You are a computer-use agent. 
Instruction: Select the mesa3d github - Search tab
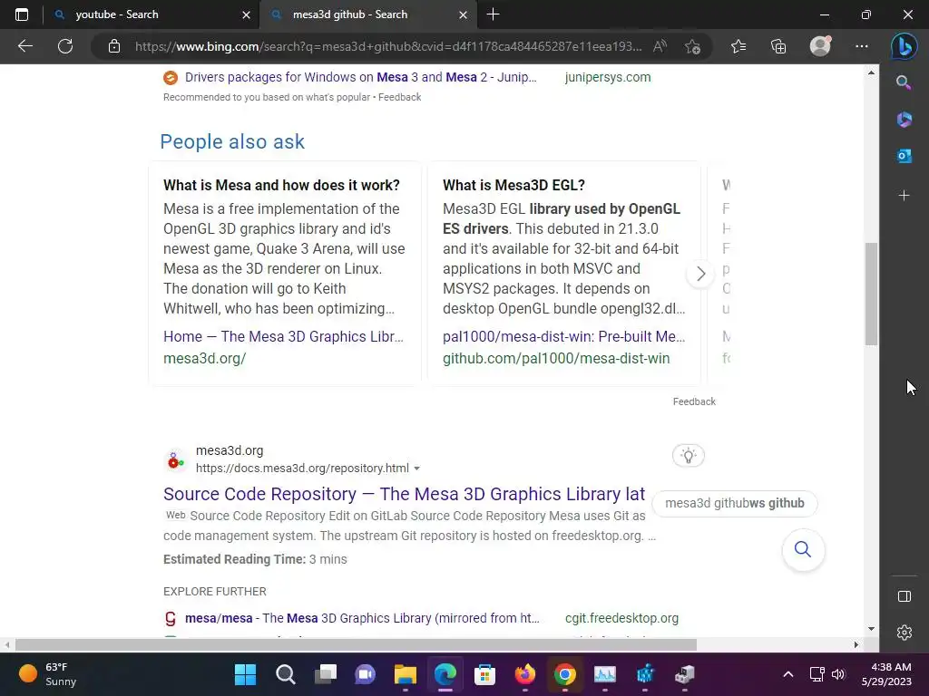pos(367,14)
